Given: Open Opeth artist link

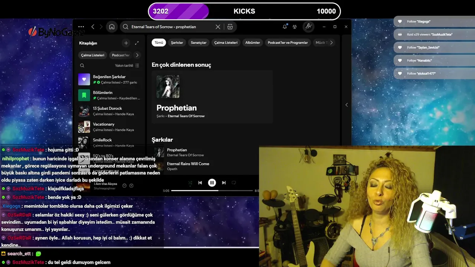Looking at the screenshot, I should [172, 169].
